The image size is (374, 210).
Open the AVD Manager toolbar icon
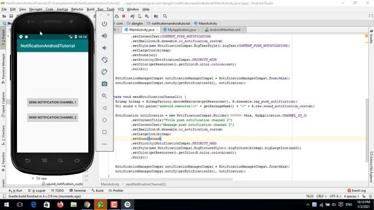(140, 16)
